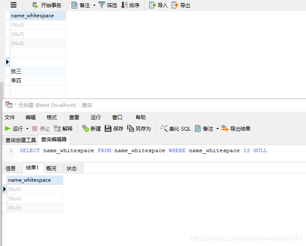Click the green Run (运行) play icon
The height and width of the screenshot is (246, 306).
[x=8, y=128]
